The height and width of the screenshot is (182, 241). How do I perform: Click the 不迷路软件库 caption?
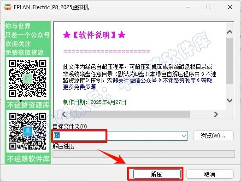(28, 159)
